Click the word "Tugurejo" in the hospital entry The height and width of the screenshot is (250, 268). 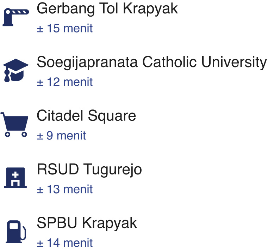113,170
